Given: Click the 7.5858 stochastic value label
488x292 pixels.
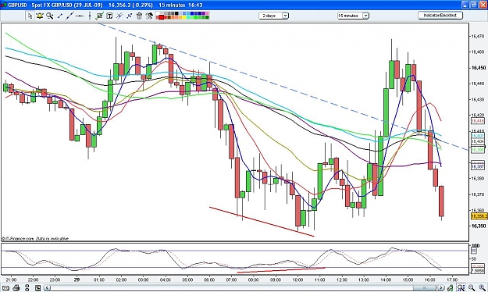Looking at the screenshot, I should (x=478, y=271).
